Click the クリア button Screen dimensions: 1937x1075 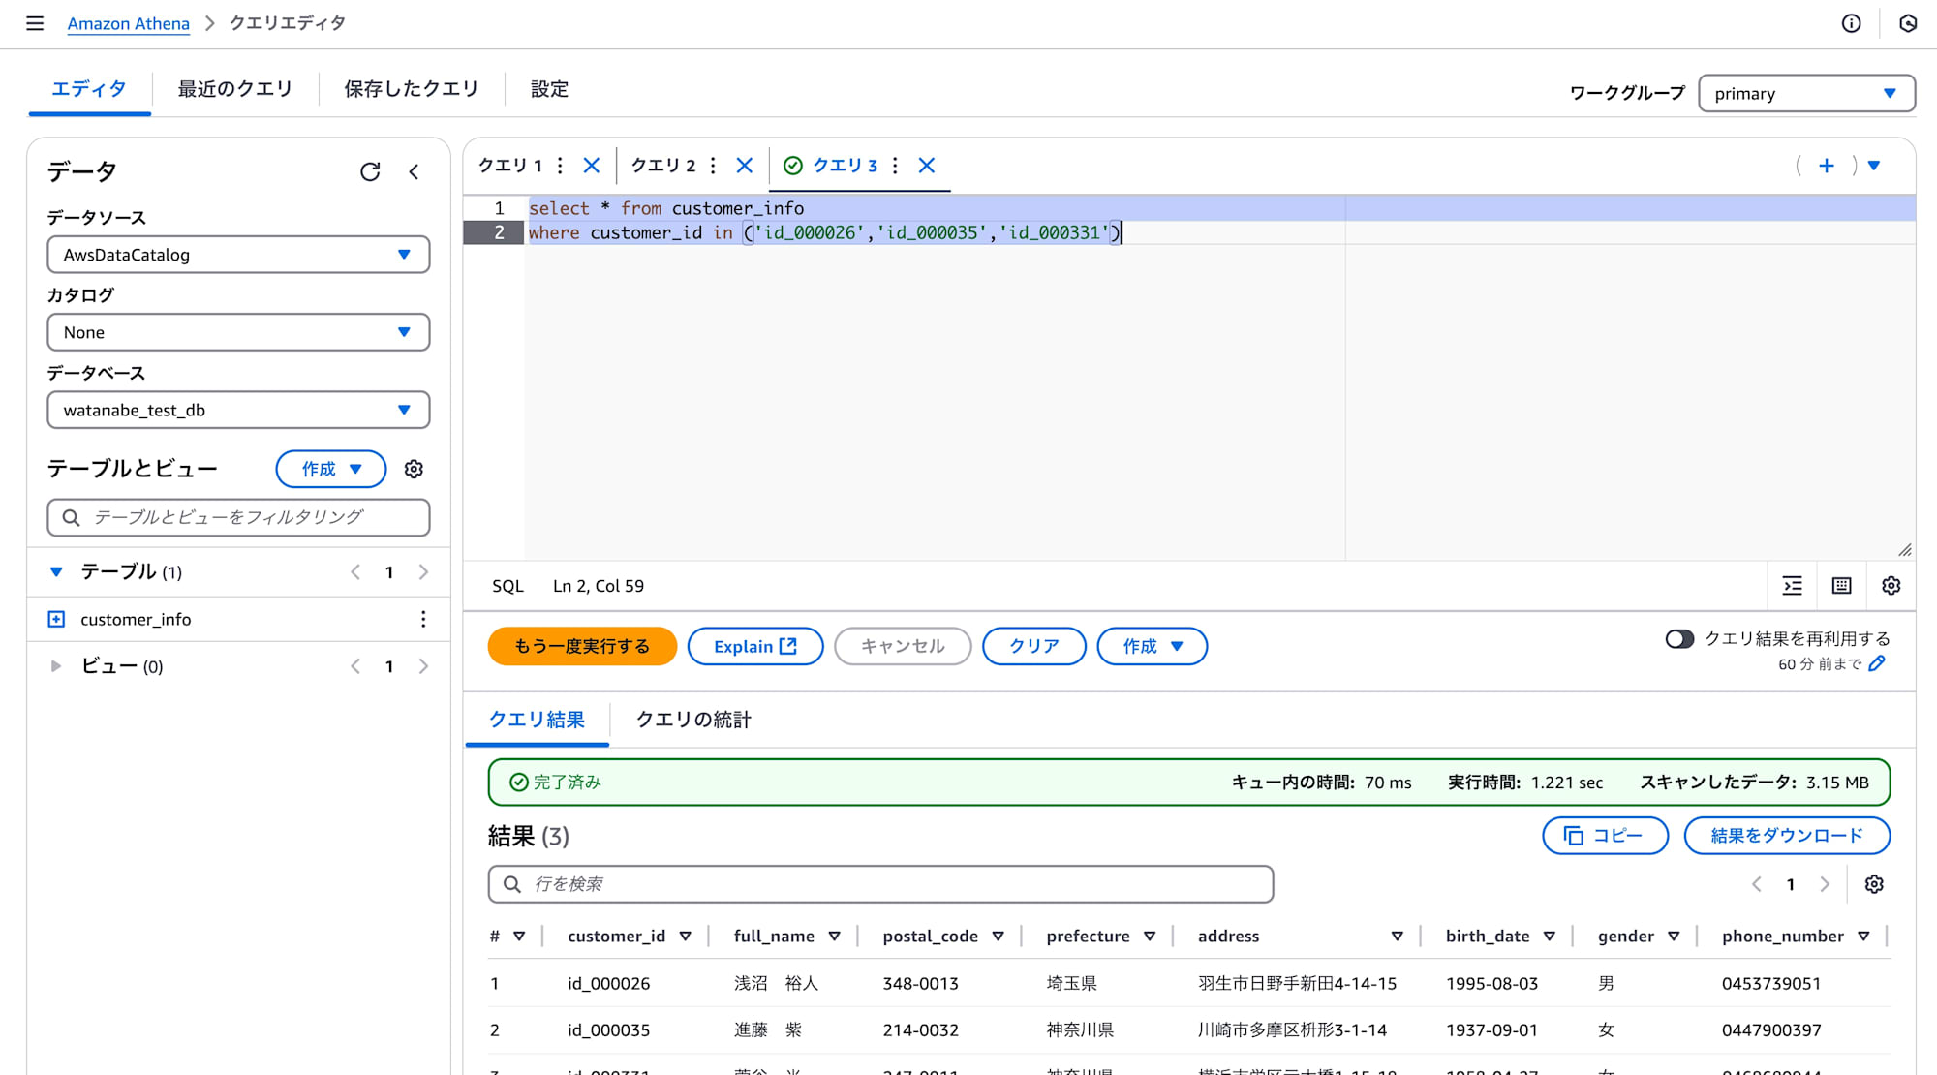pos(1034,646)
